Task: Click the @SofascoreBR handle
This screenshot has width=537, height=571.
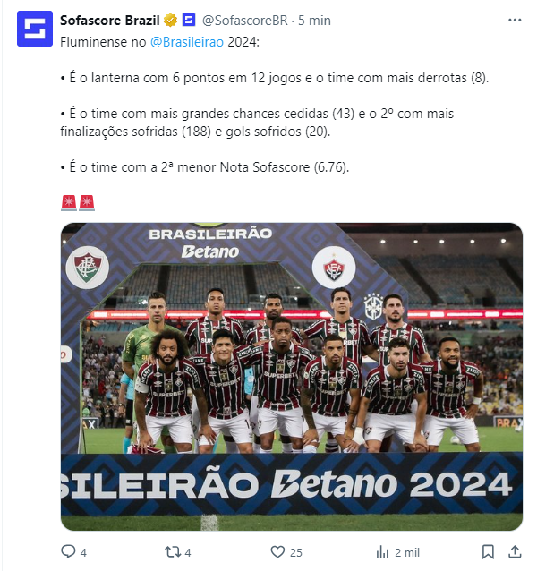Action: click(x=245, y=21)
